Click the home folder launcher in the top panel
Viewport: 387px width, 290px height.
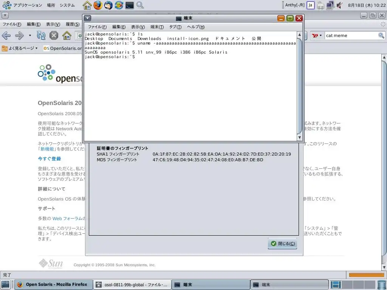[x=87, y=5]
